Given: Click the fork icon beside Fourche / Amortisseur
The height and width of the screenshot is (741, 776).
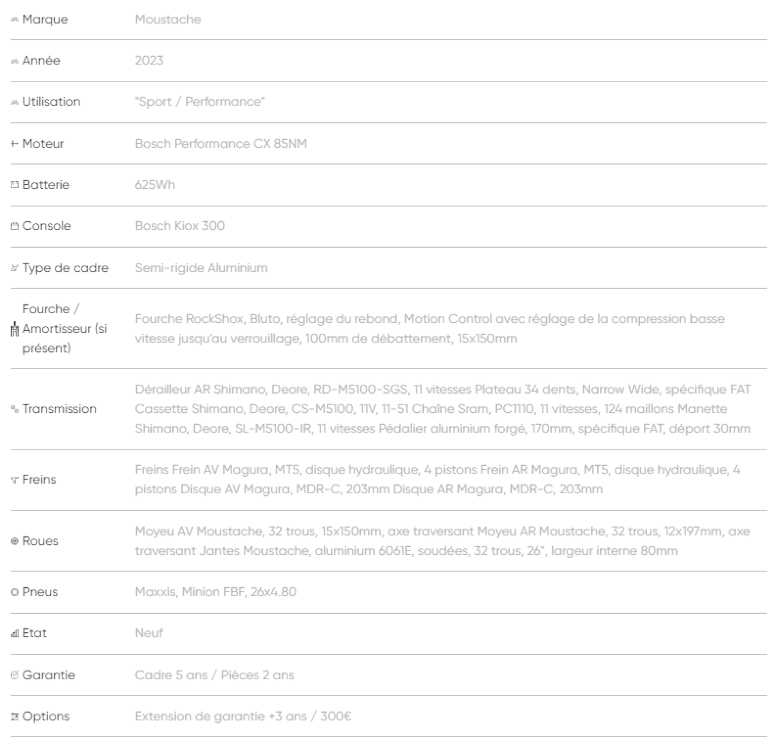Looking at the screenshot, I should click(15, 329).
